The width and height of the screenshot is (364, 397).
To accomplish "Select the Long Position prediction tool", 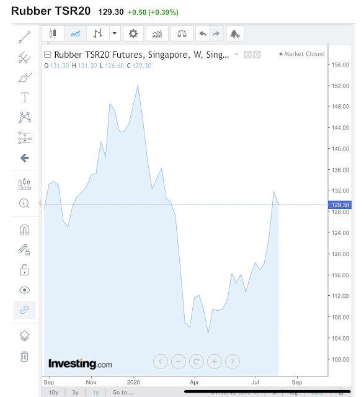I will click(x=25, y=138).
